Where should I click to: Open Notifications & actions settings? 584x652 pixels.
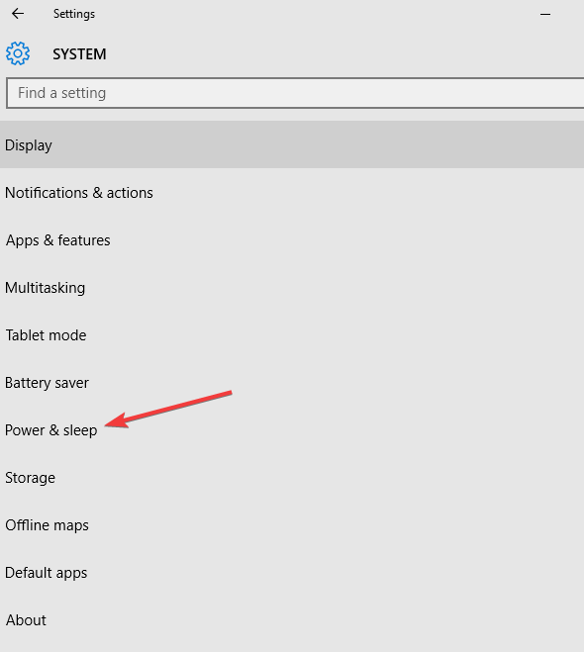click(x=292, y=193)
